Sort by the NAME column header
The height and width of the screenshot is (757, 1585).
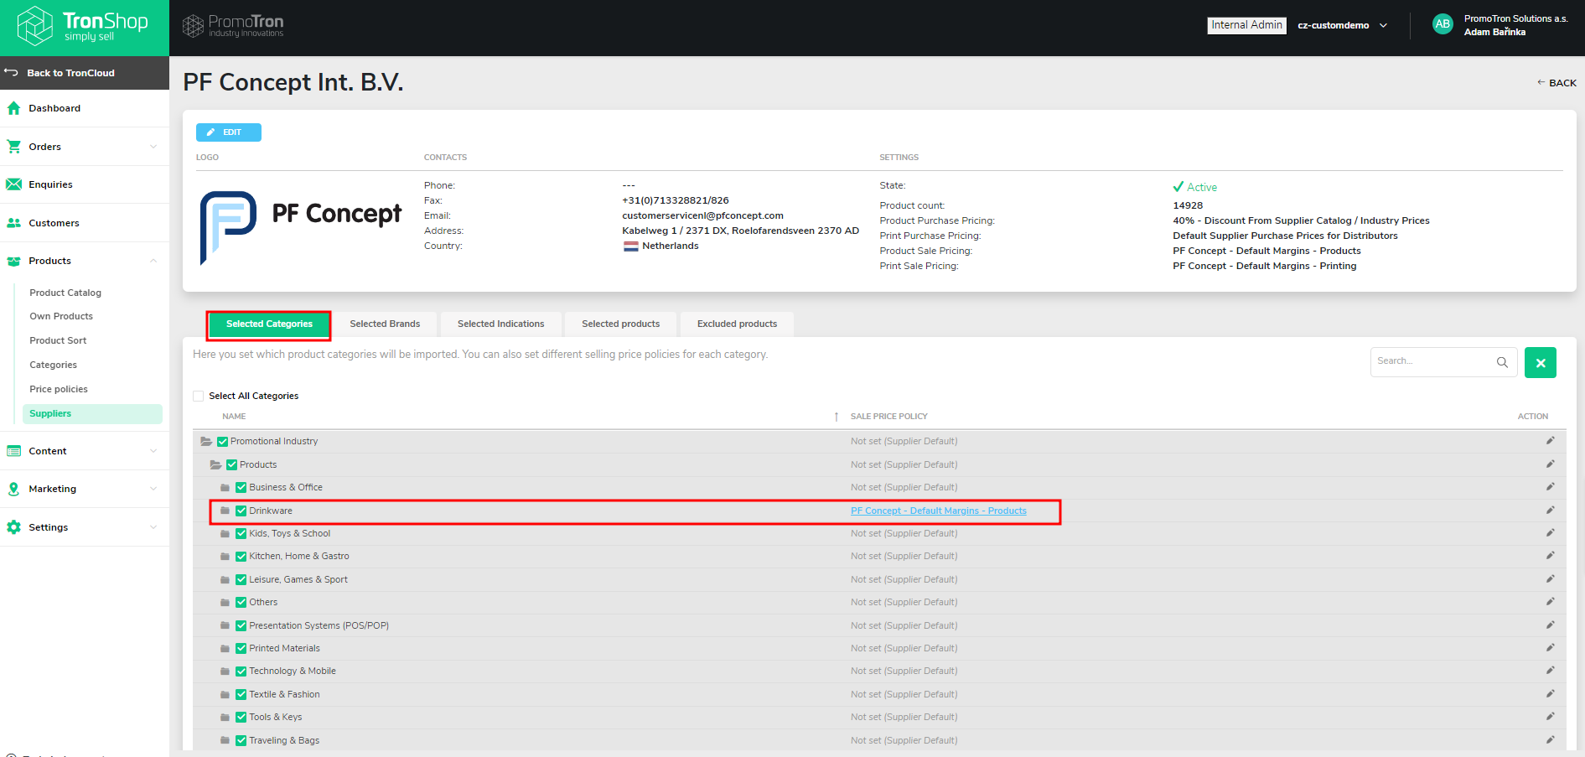pos(234,416)
